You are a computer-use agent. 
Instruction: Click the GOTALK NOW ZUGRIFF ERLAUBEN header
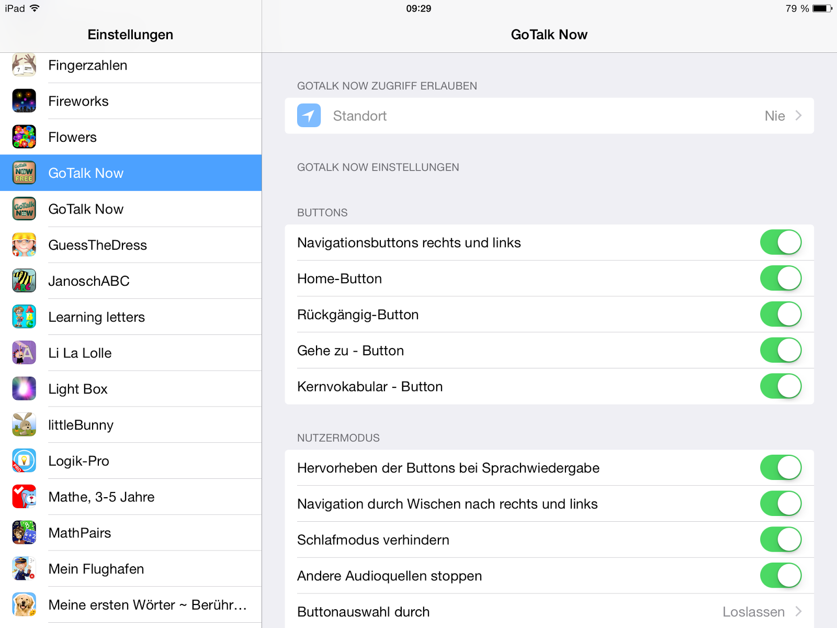(387, 86)
